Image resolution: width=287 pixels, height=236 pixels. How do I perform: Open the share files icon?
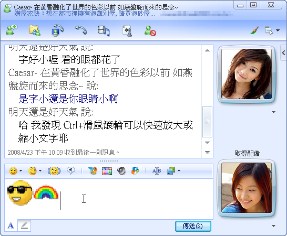35,30
